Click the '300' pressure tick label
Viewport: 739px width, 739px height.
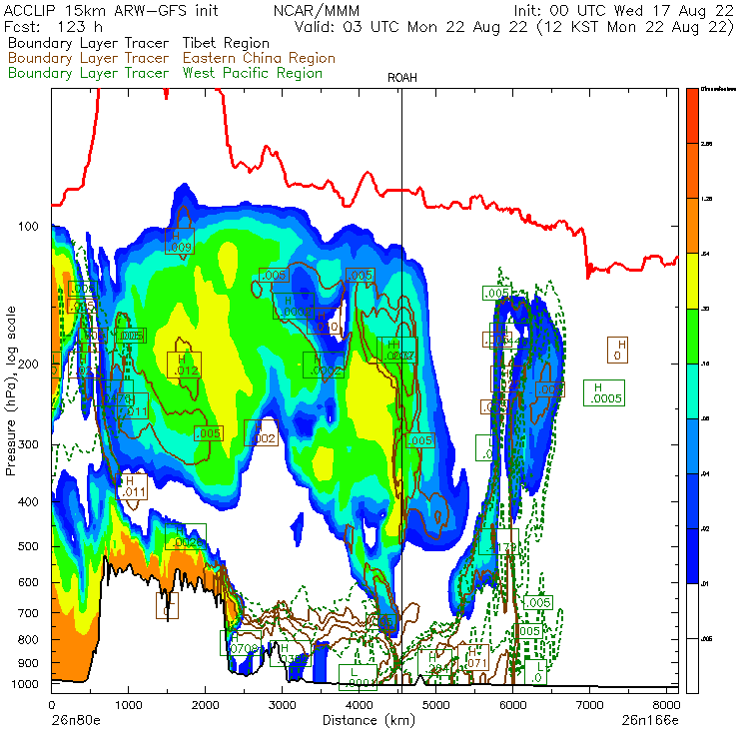[x=28, y=444]
